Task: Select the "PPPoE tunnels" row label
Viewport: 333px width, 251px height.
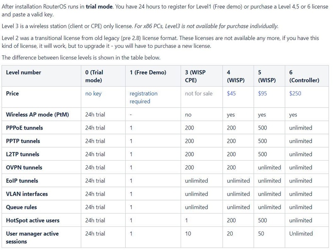Action: [25, 128]
